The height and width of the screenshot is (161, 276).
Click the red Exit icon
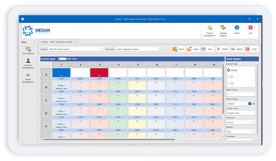coord(250,28)
